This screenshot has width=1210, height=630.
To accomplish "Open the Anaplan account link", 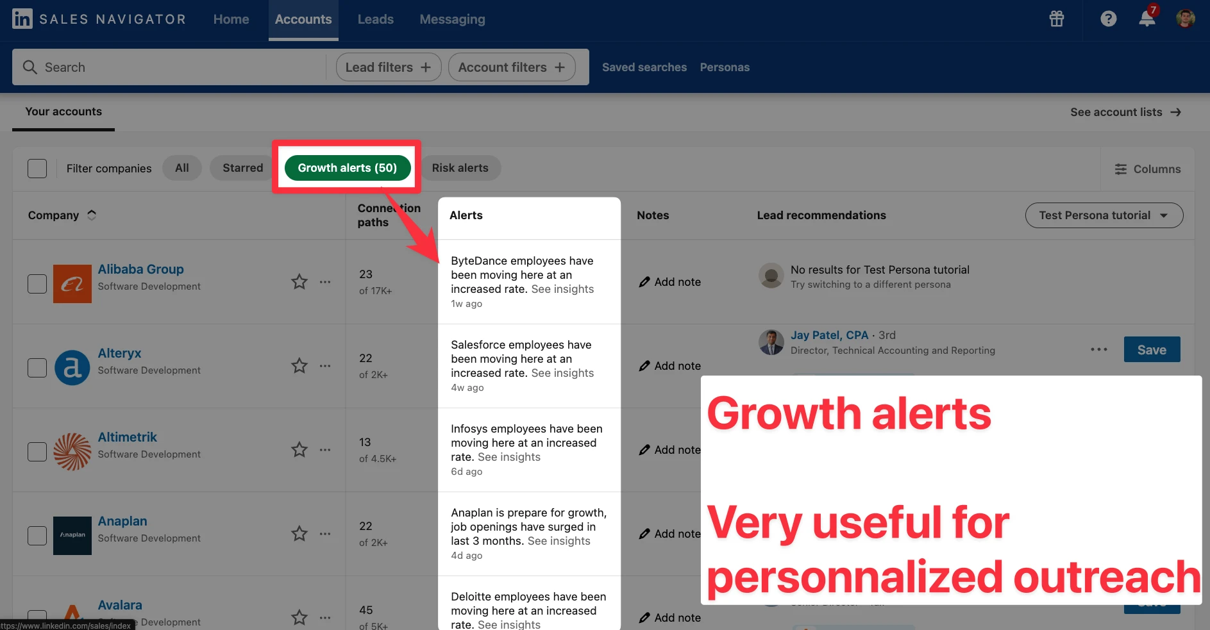I will pyautogui.click(x=122, y=521).
